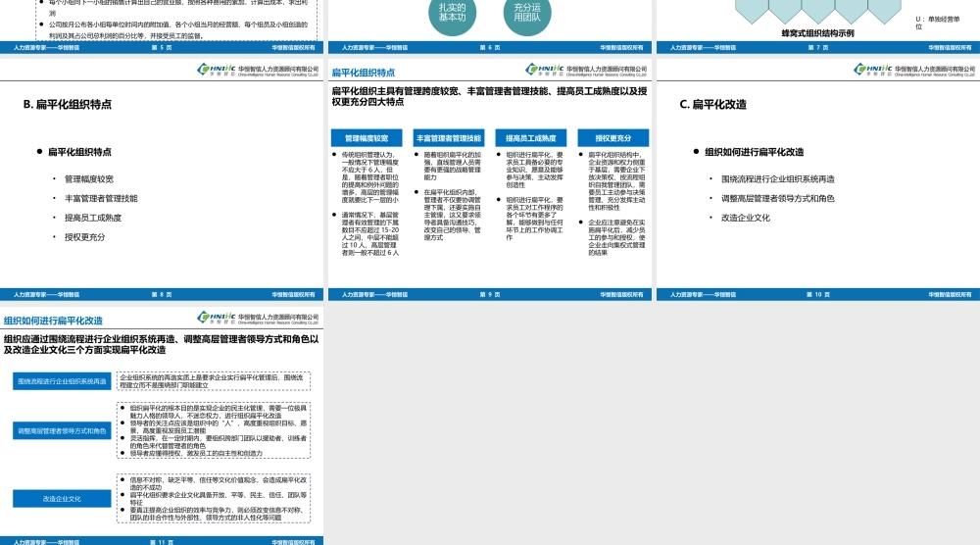Click sub-bullet 围绕流程进行企业组织系统再造 on slide 10
Screen dimensions: 980x545
coord(777,178)
